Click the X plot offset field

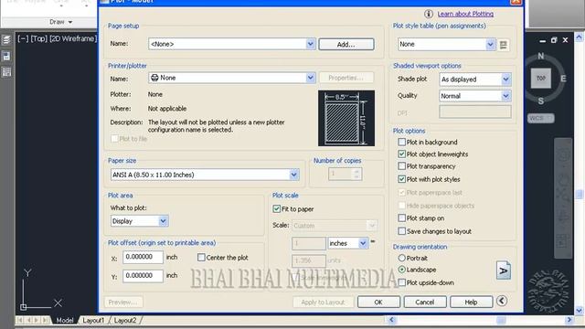(143, 257)
